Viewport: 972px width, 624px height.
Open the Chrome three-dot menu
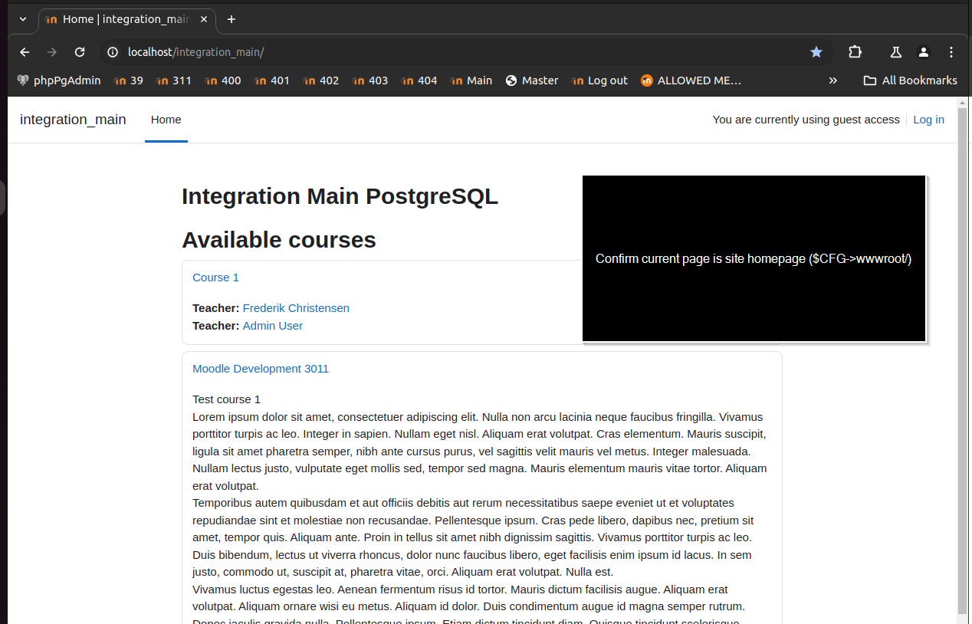tap(951, 52)
